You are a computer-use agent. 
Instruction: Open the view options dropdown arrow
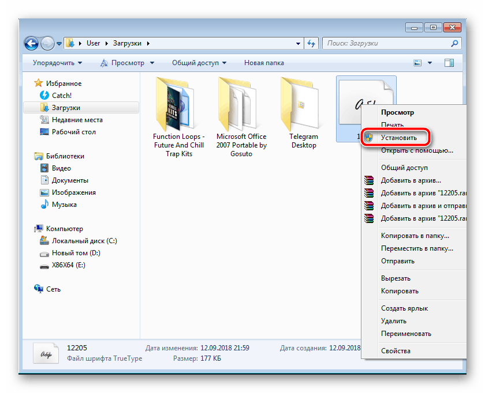(430, 63)
